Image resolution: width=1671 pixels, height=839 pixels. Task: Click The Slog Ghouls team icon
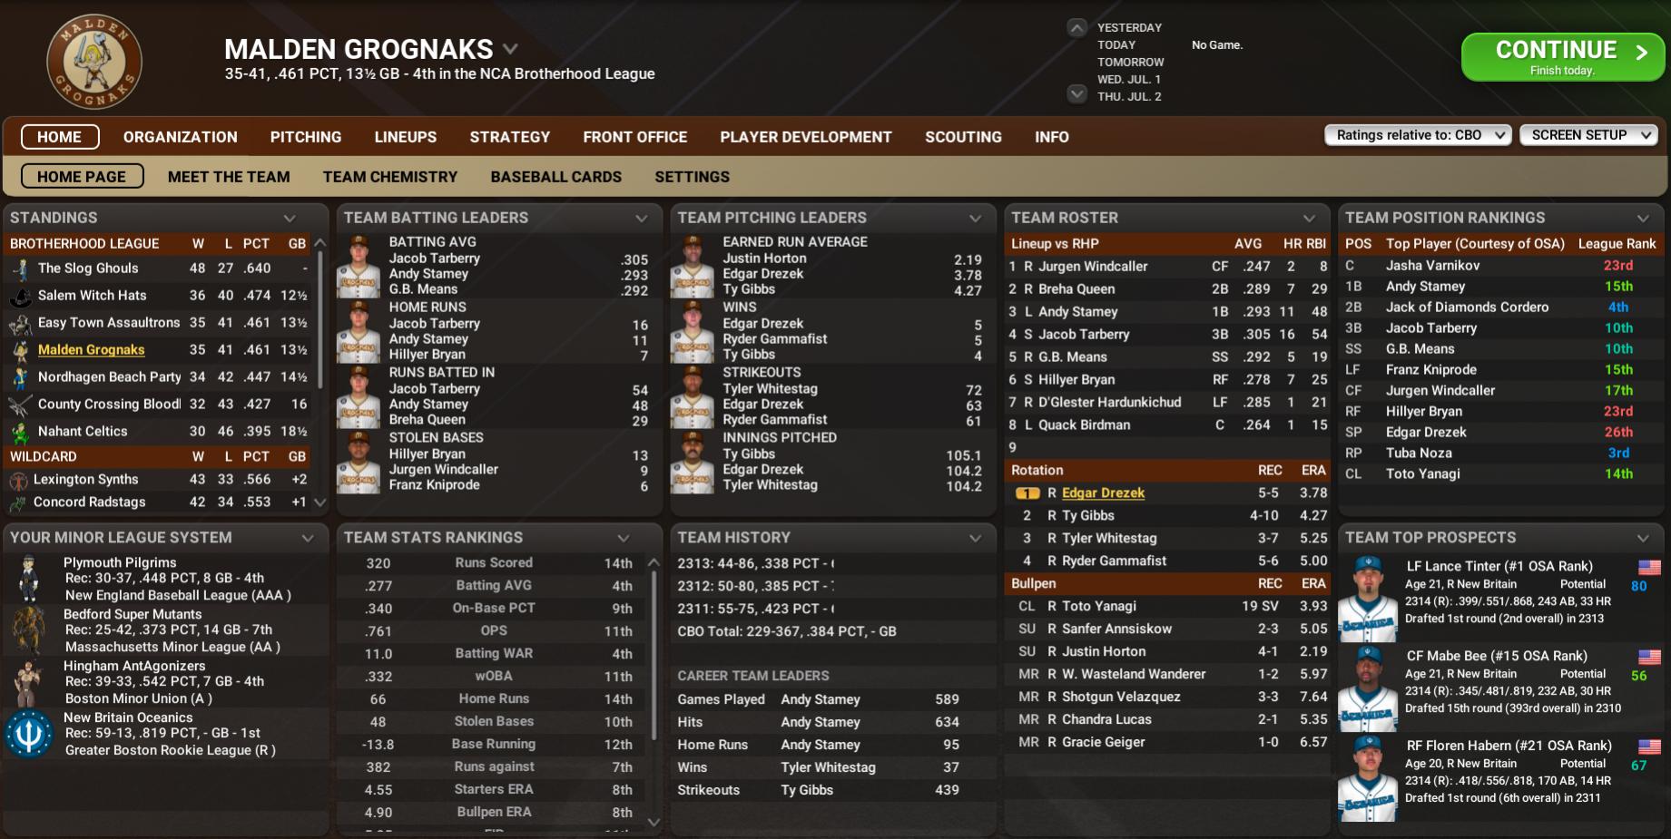point(20,268)
